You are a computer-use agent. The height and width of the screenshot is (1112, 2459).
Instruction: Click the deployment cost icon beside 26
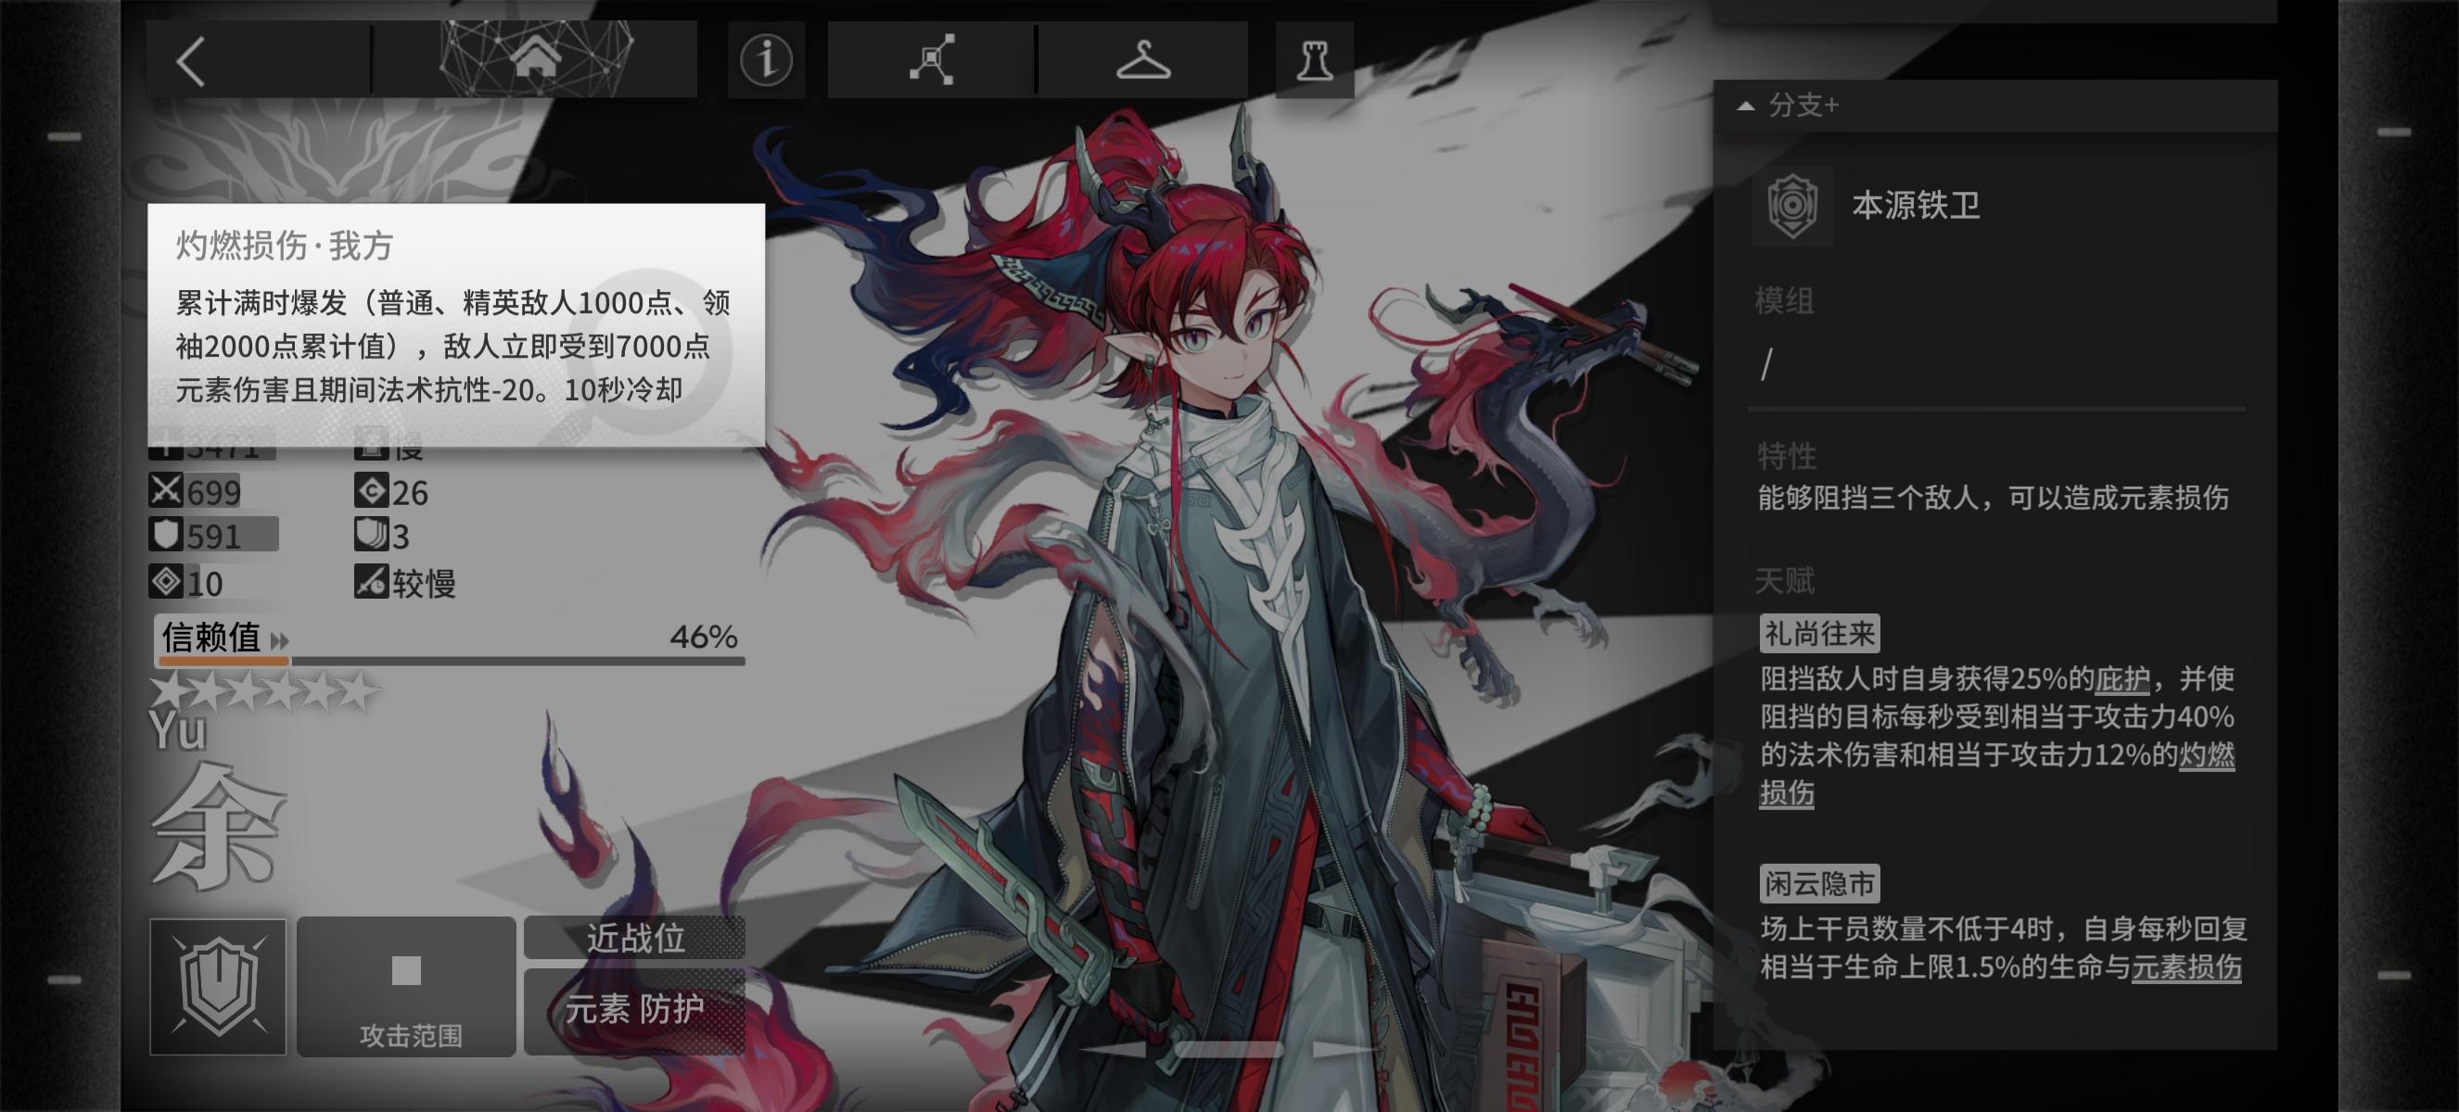click(371, 490)
